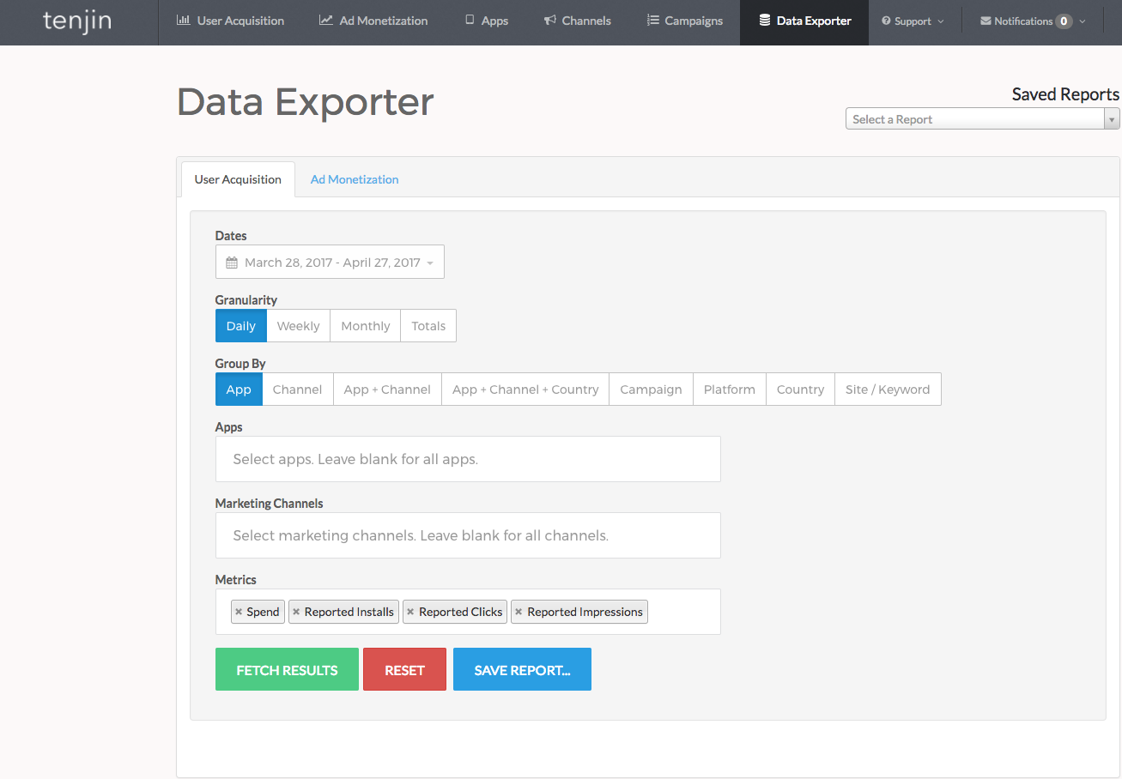The width and height of the screenshot is (1122, 779).
Task: Click the Apps selection field
Action: point(468,459)
